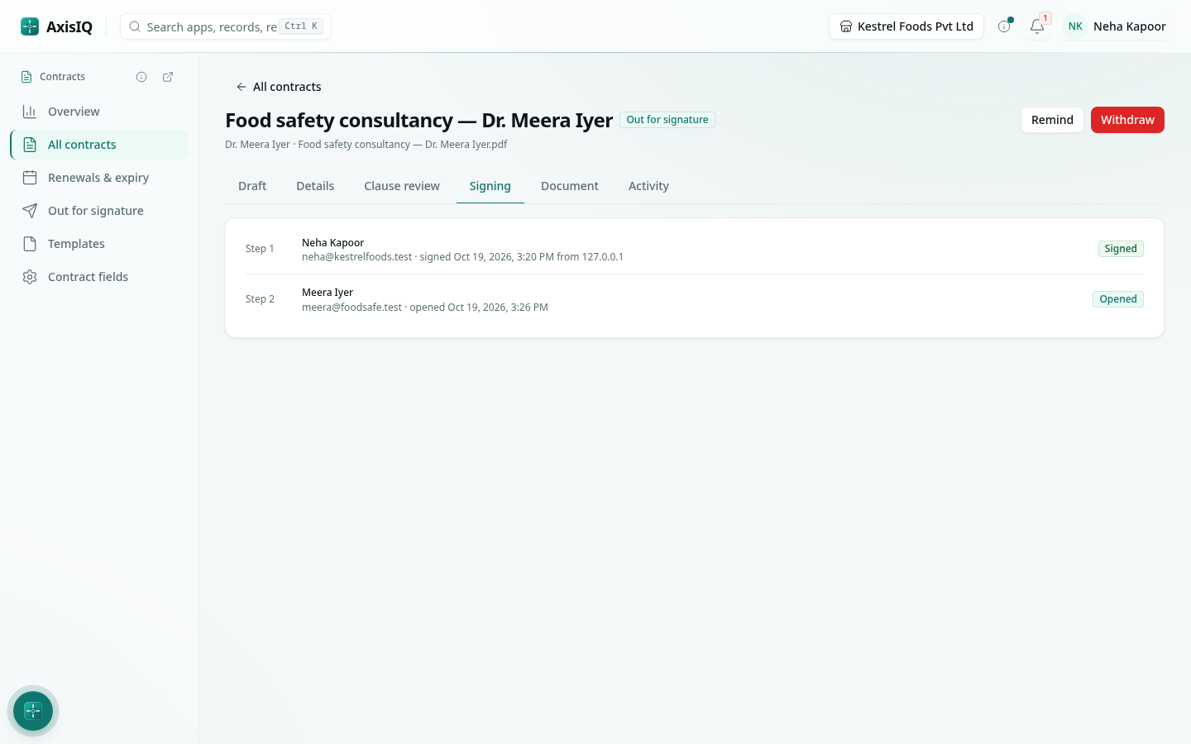Click the All contracts sidebar document icon
Image resolution: width=1191 pixels, height=744 pixels.
(x=30, y=145)
